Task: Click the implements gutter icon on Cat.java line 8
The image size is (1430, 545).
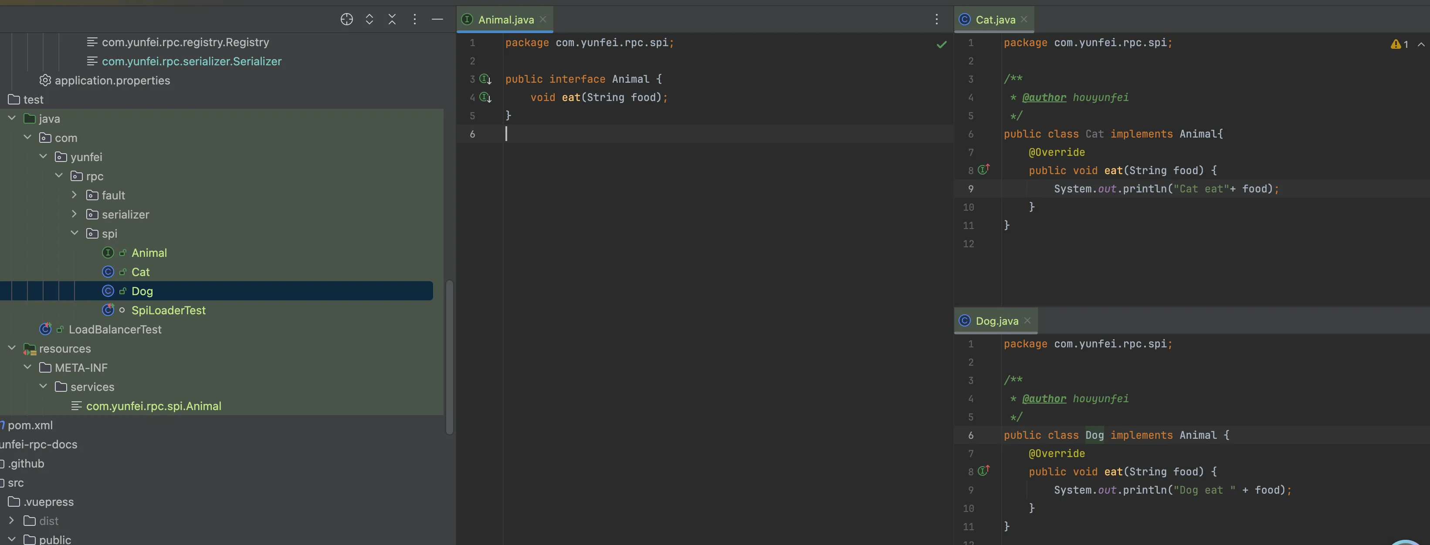Action: coord(984,170)
